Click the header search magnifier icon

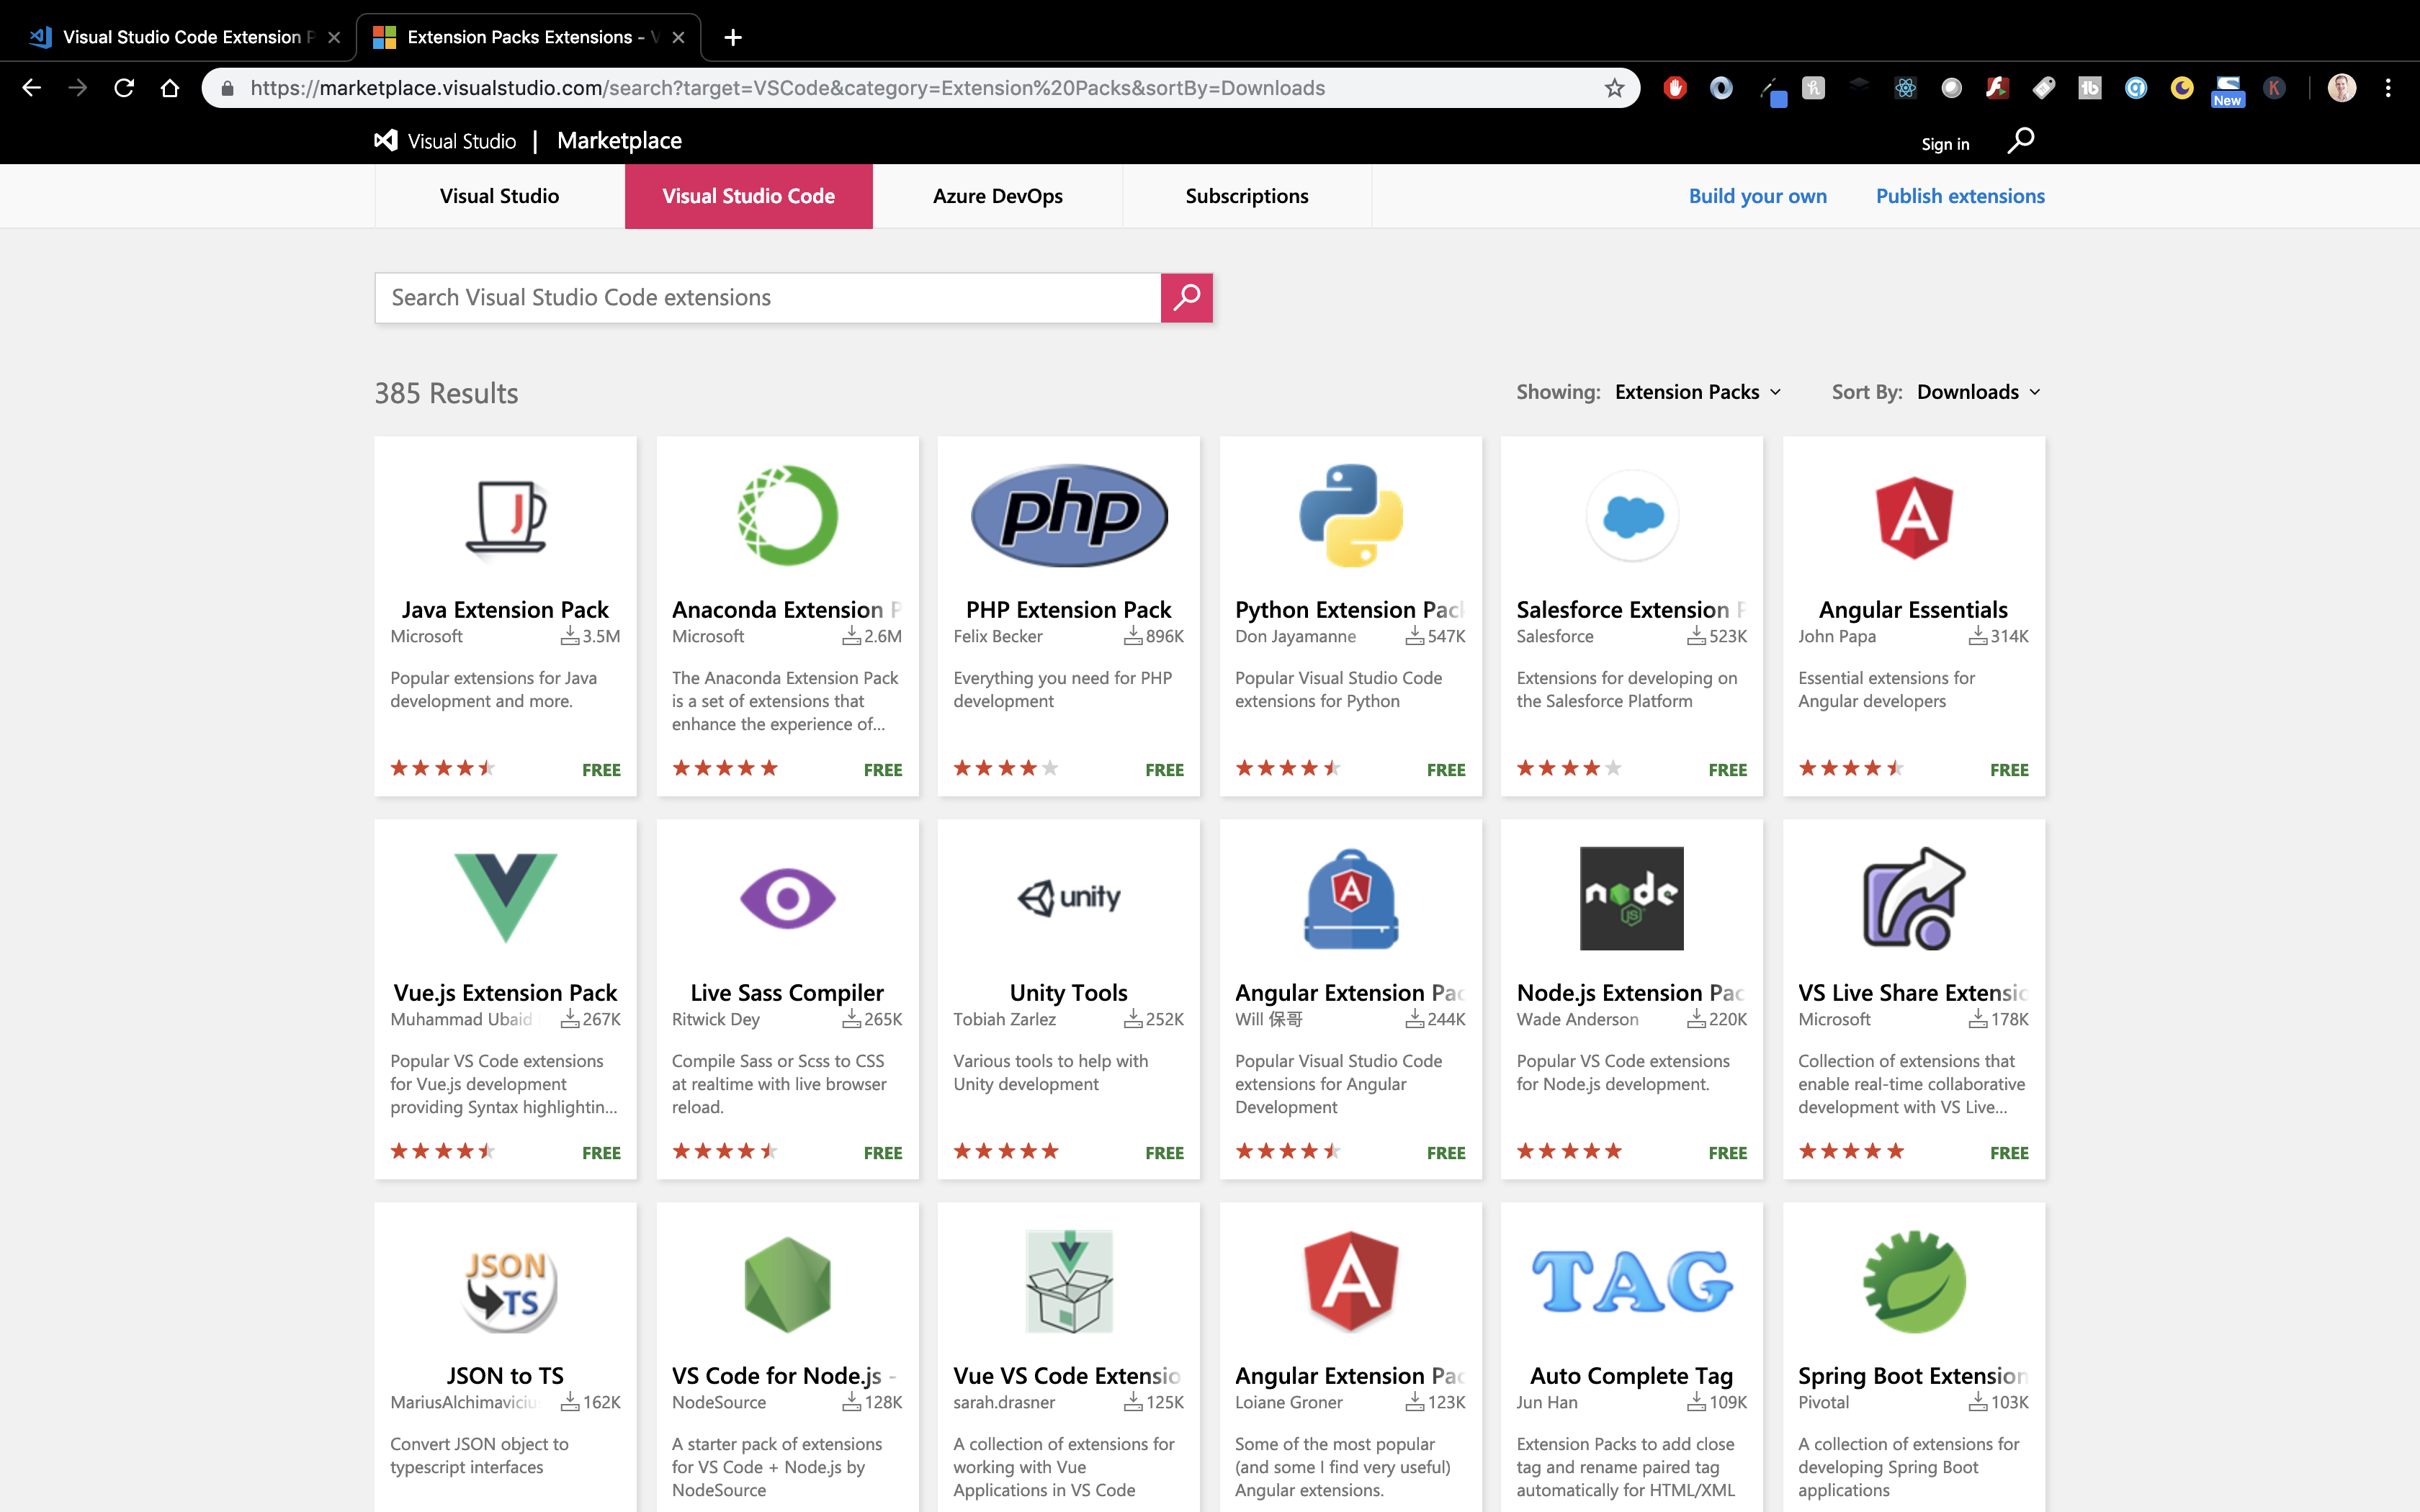click(2020, 141)
